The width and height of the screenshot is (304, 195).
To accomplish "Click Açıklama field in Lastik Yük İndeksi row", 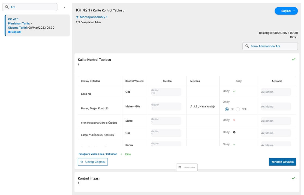I will (276, 133).
